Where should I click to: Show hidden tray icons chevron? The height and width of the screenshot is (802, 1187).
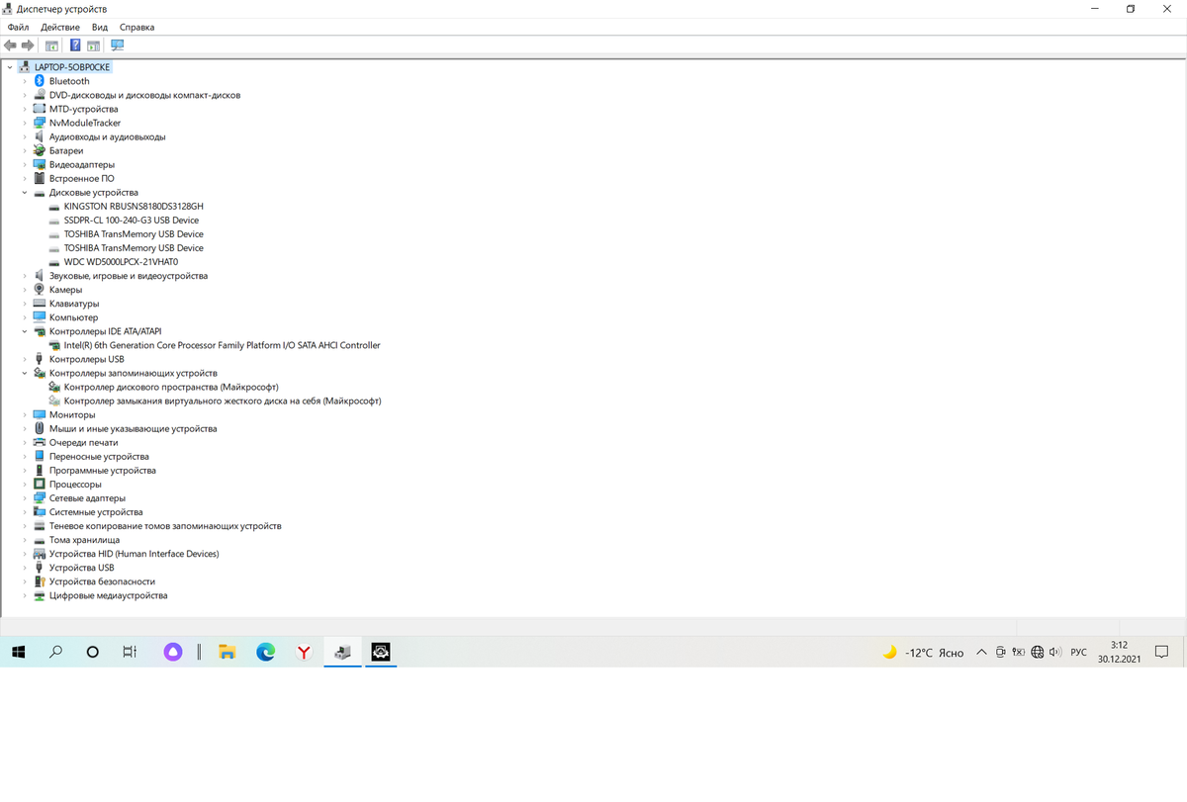pos(981,652)
